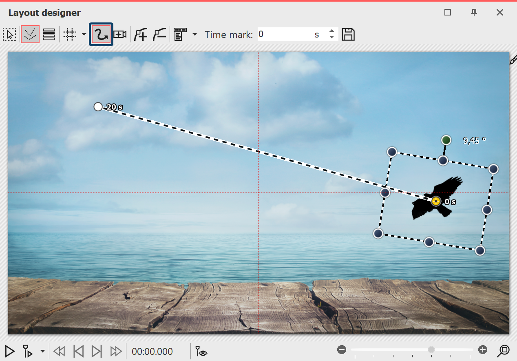Increase the Time mark value
Screen dimensions: 517x361
click(x=331, y=31)
